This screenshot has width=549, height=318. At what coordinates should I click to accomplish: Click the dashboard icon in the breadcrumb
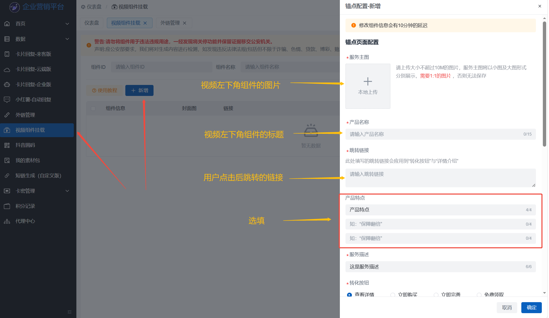[83, 7]
